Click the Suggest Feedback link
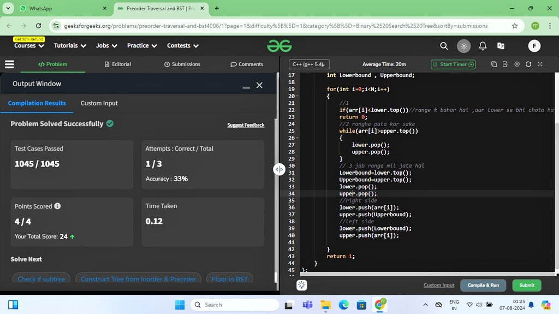The image size is (559, 314). [246, 125]
